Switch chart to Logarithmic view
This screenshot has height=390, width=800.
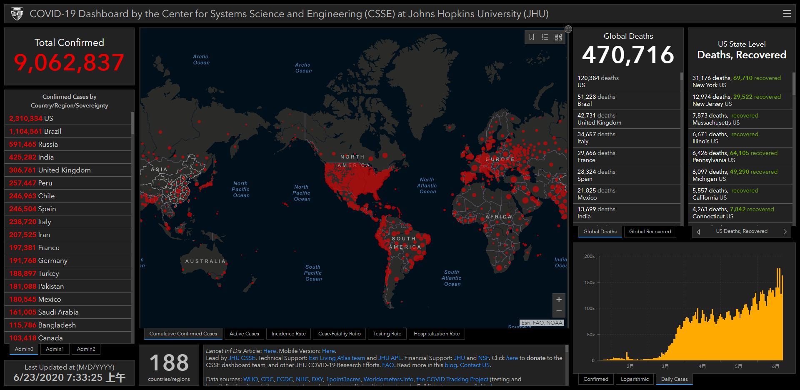click(634, 379)
